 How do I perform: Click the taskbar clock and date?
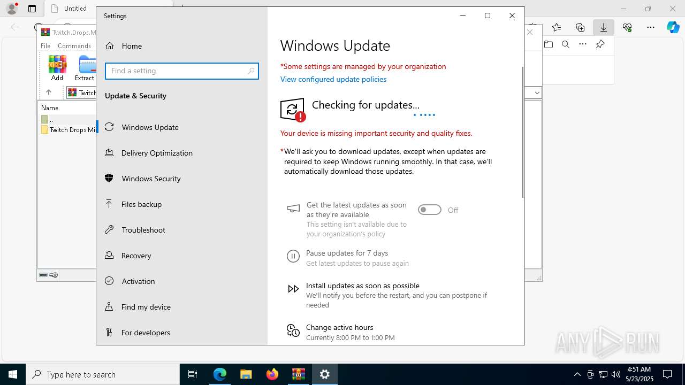[639, 374]
